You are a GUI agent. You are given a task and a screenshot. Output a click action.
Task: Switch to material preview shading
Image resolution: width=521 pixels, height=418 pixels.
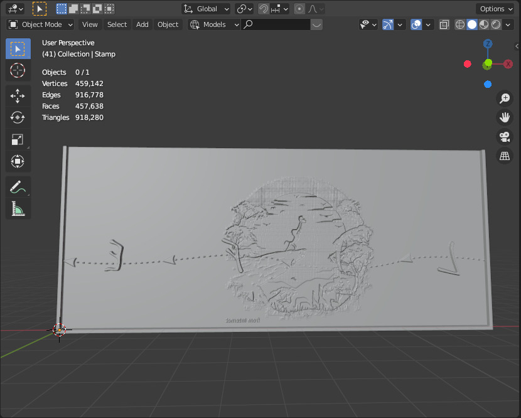click(x=484, y=24)
